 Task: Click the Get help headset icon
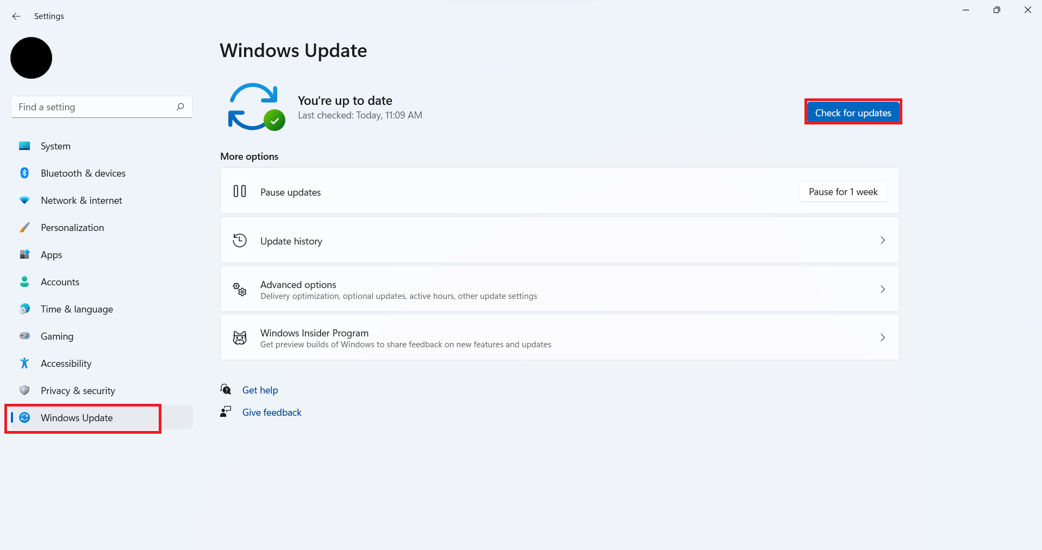[x=226, y=389]
